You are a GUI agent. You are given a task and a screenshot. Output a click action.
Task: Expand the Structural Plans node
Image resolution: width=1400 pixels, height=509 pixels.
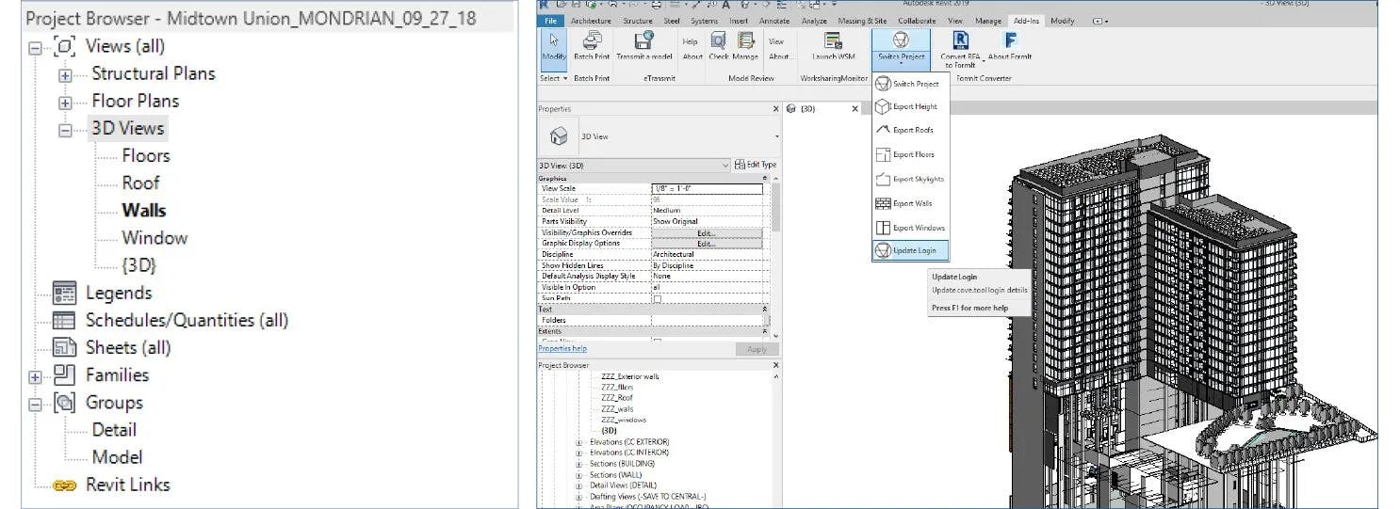[65, 75]
